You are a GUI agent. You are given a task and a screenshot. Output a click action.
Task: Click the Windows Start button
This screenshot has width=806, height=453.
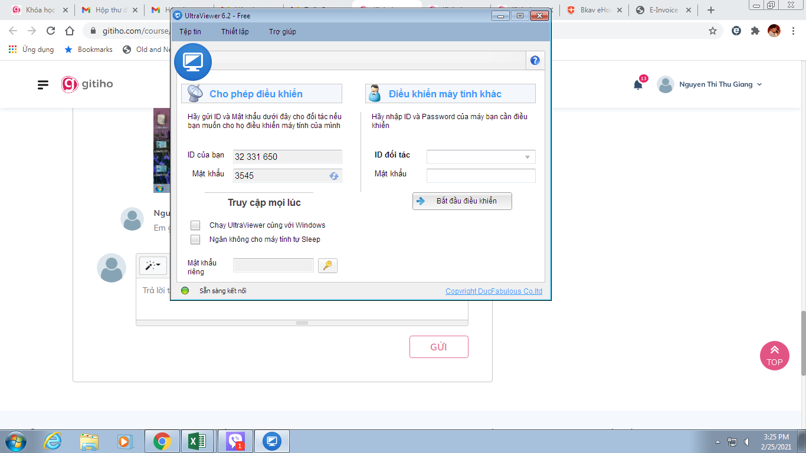[x=15, y=441]
